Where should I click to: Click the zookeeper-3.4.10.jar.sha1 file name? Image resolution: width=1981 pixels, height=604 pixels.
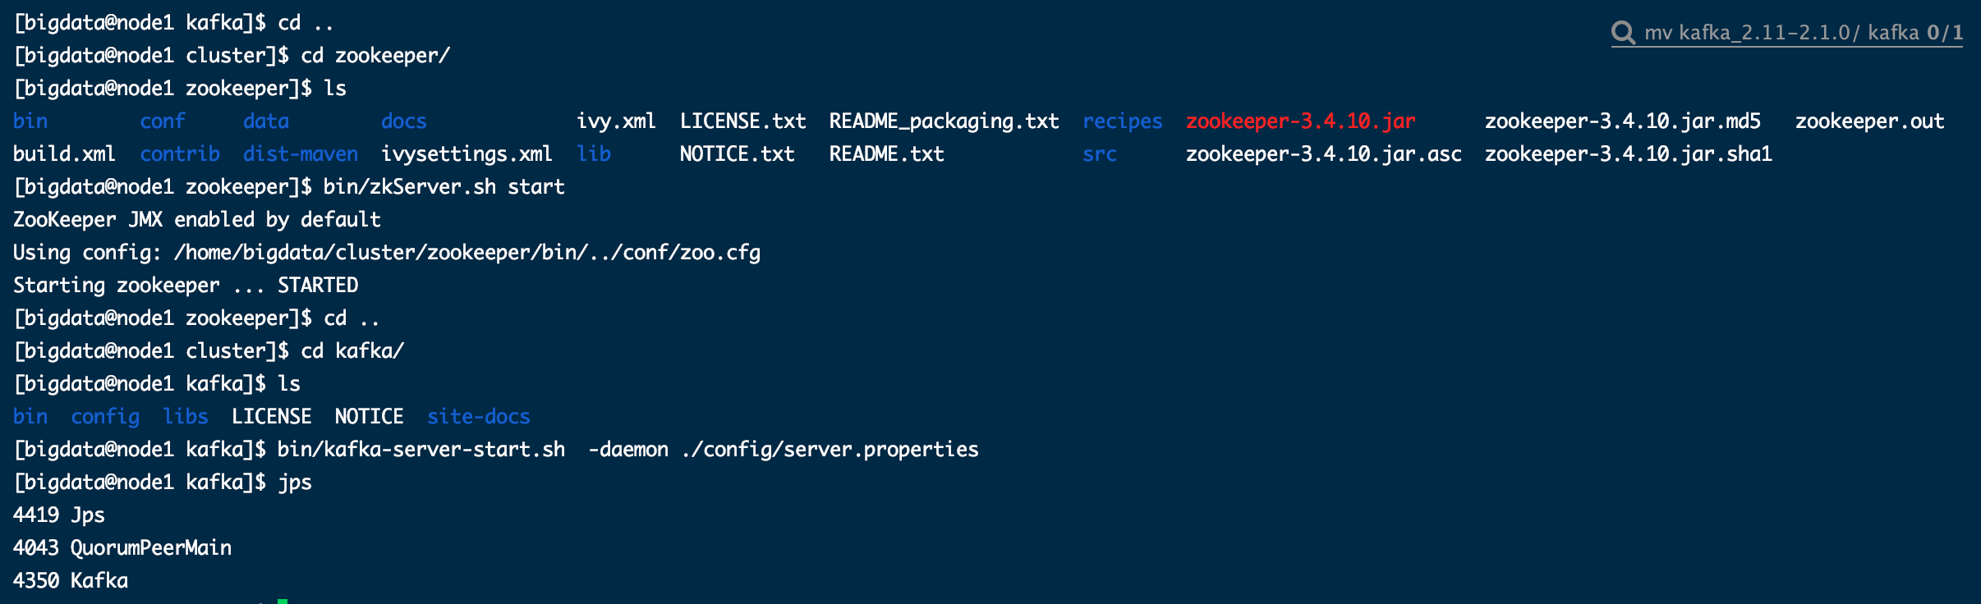tap(1628, 154)
